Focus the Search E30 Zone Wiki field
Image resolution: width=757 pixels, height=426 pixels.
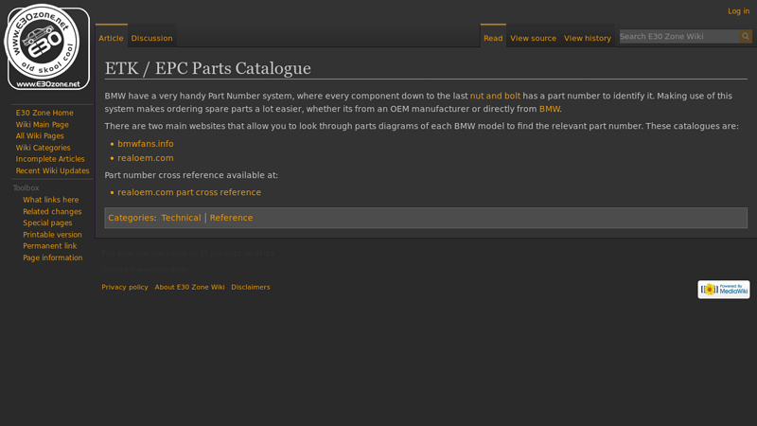679,36
